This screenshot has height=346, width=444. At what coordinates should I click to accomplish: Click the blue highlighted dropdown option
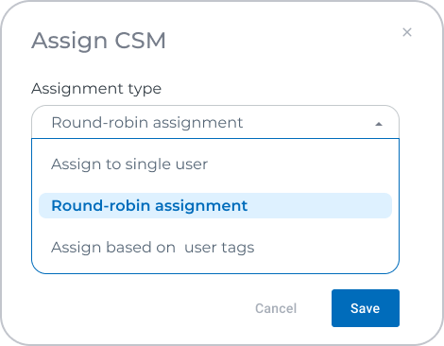(215, 206)
